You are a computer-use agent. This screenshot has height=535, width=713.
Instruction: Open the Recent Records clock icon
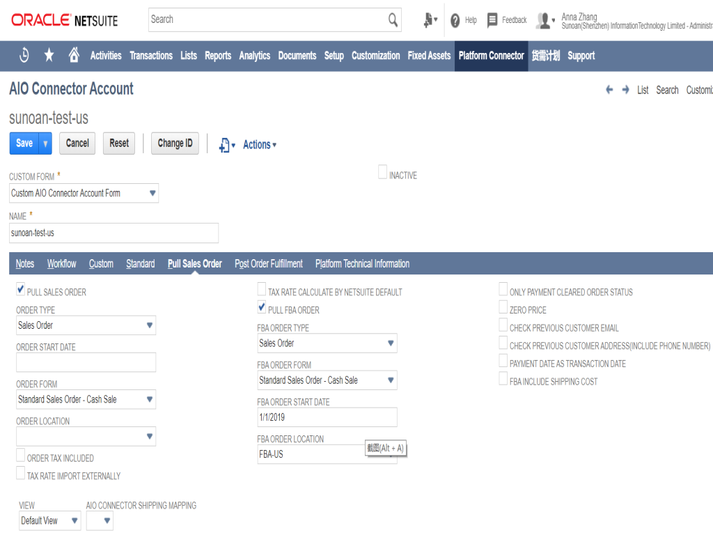(x=24, y=56)
